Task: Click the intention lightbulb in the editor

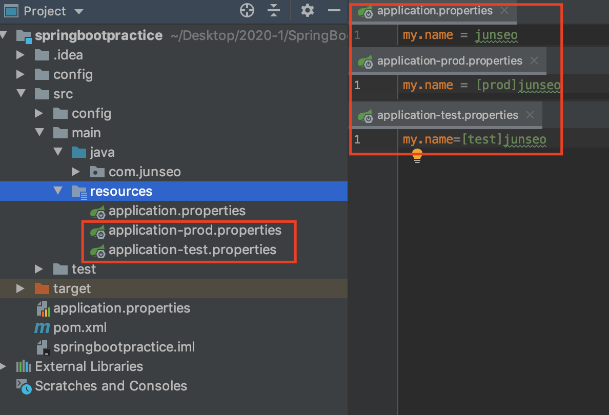Action: click(x=417, y=155)
